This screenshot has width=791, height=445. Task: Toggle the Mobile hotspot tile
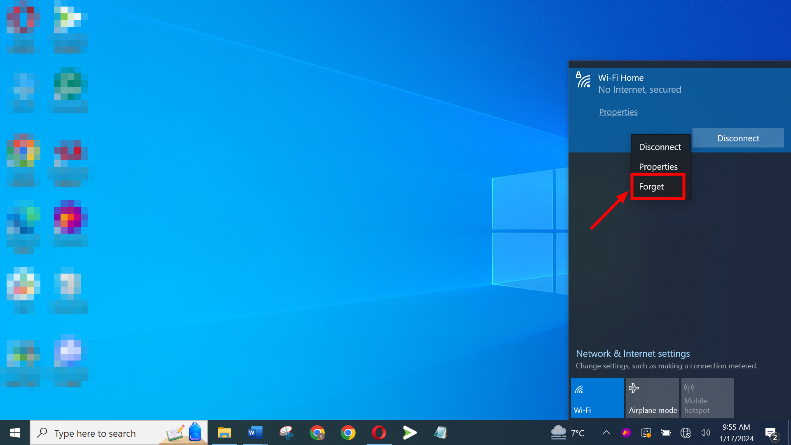tap(707, 398)
